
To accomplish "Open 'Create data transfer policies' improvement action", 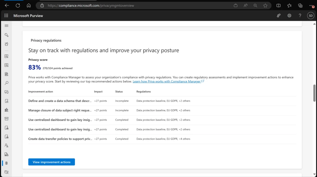I will (x=60, y=139).
